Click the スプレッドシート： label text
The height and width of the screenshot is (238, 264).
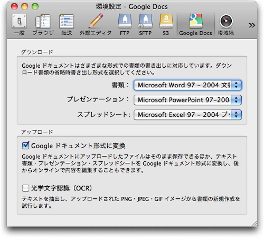pyautogui.click(x=104, y=115)
